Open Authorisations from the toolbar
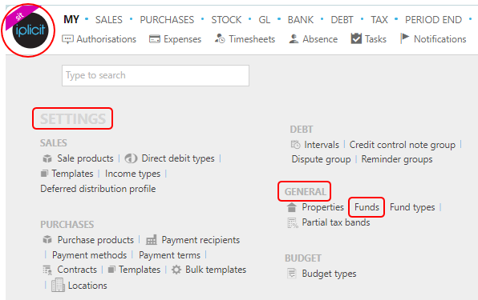478x300 pixels. click(x=106, y=39)
